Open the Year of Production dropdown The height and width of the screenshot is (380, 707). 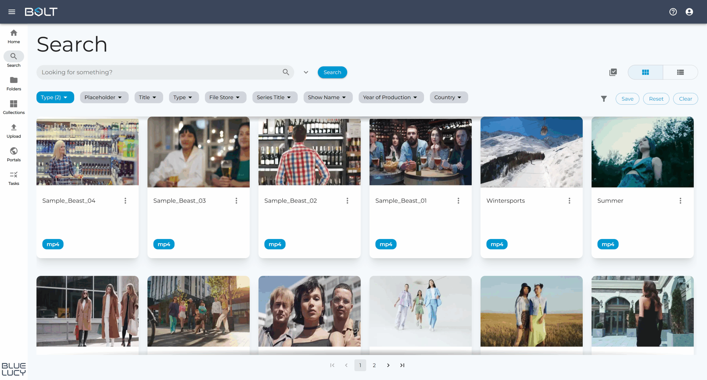(391, 97)
